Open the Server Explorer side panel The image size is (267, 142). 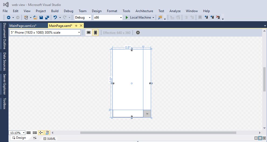[4, 84]
